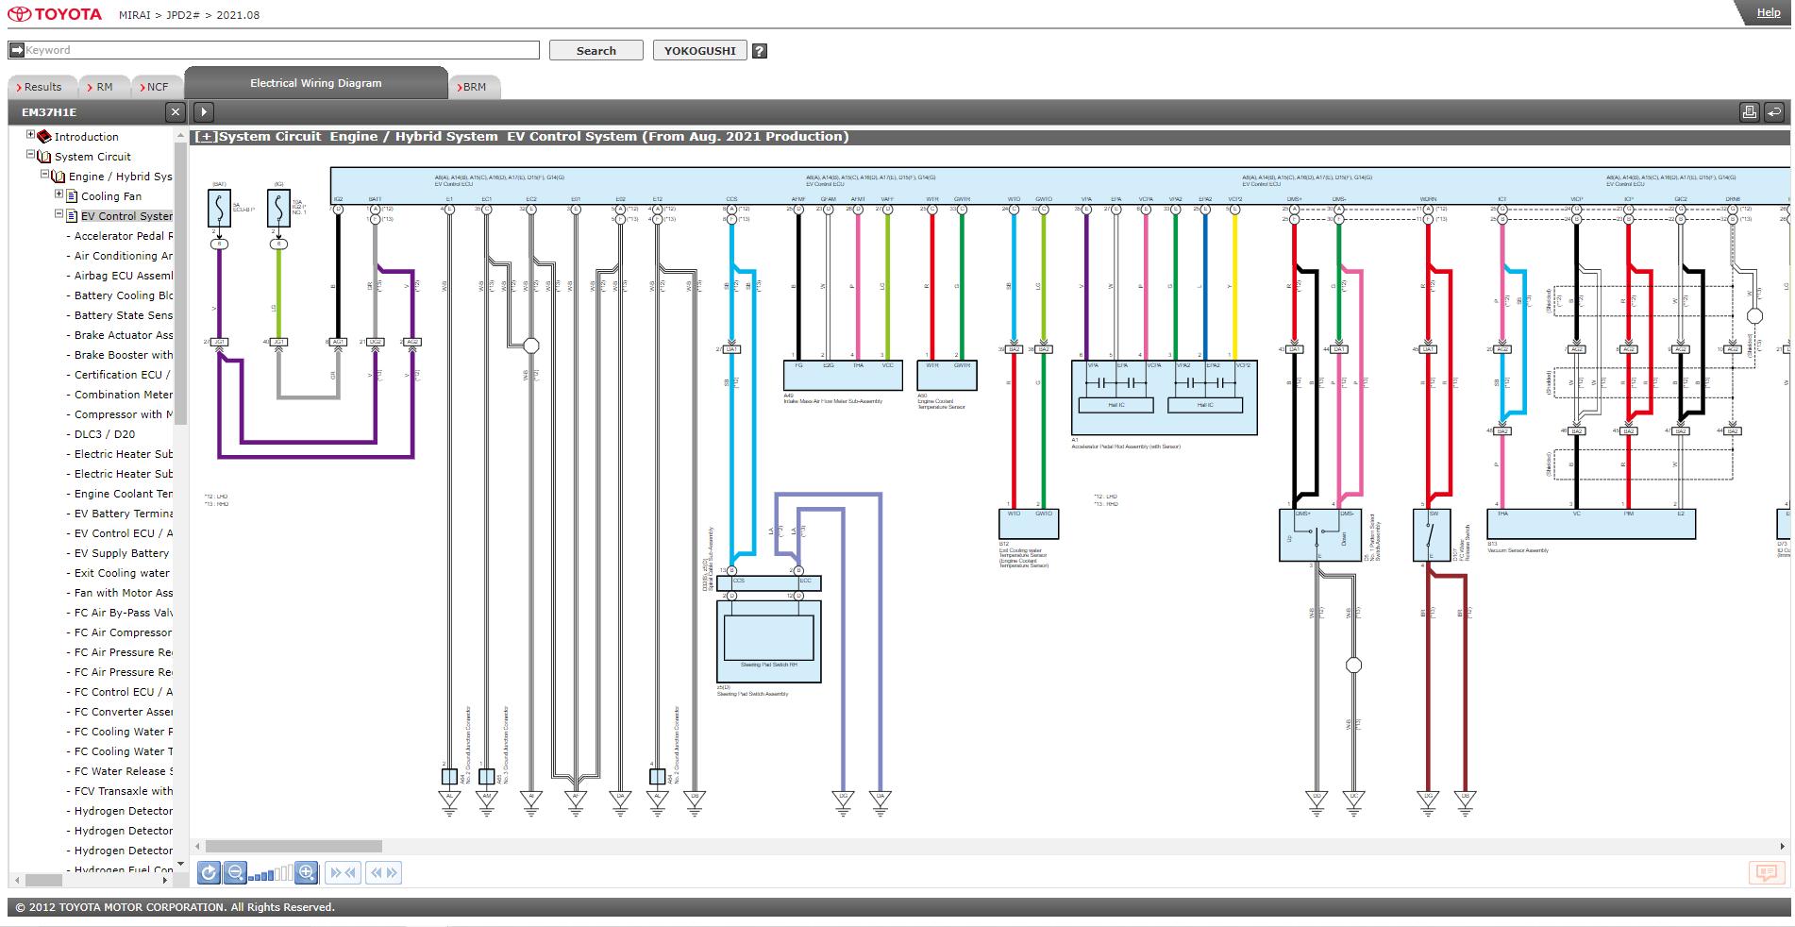Screen dimensions: 1795x927
Task: Reset the diagram view with the rotate icon
Action: (209, 873)
